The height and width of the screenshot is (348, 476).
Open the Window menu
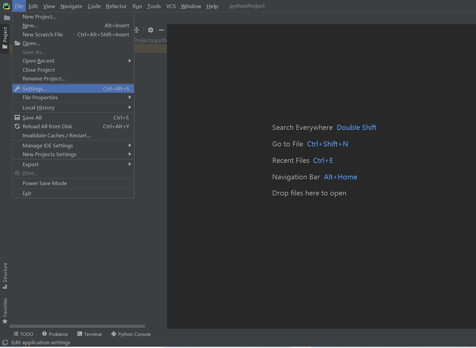191,6
